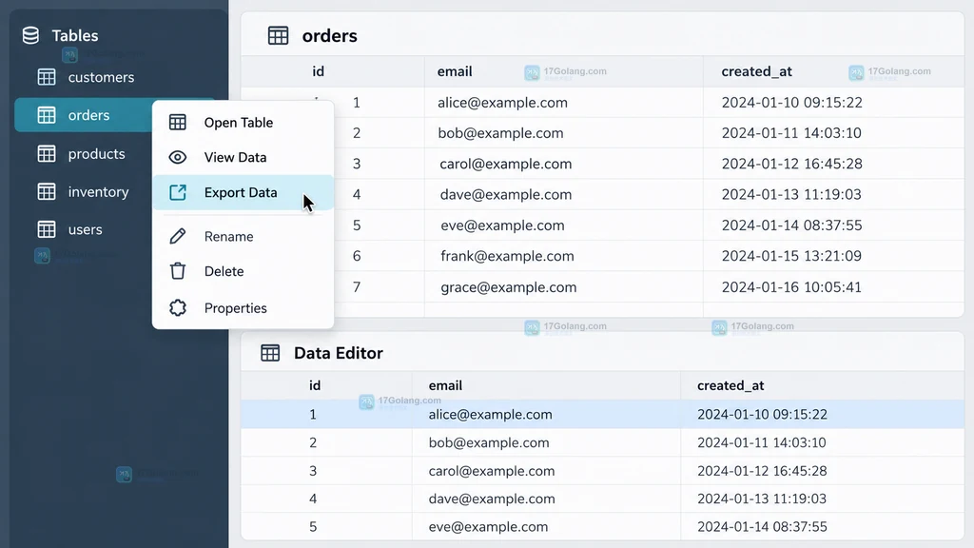The width and height of the screenshot is (974, 548).
Task: Click 2024-01-15 13:21:09 timestamp cell
Action: click(x=791, y=256)
